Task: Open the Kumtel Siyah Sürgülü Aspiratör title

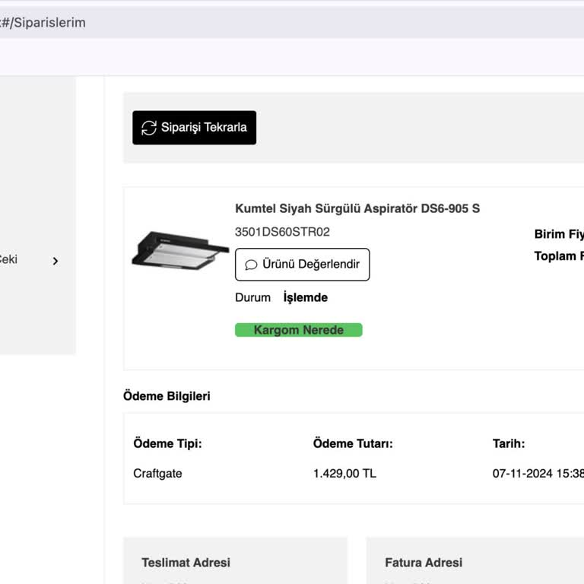Action: (x=357, y=208)
